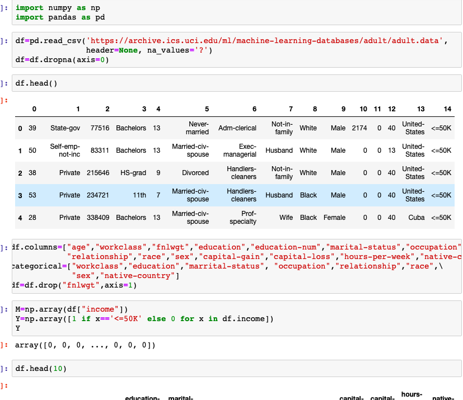Image resolution: width=463 pixels, height=400 pixels.
Task: Click the df.columns assignment code cell
Action: pos(236,266)
